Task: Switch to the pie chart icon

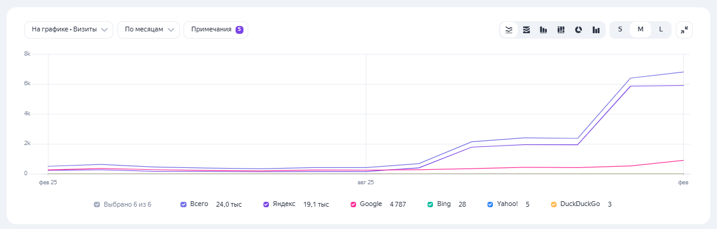Action: pos(578,30)
